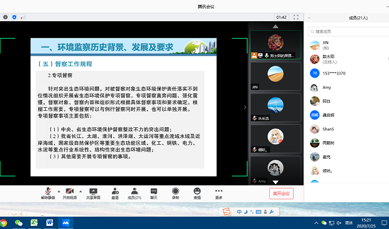The height and width of the screenshot is (229, 389).
Task: Open soft keyboard icon on Sogou bar
Action: (x=258, y=212)
